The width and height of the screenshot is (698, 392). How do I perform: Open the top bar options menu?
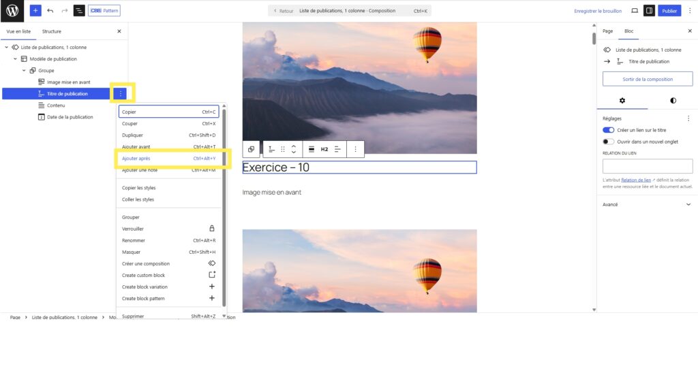pos(690,11)
